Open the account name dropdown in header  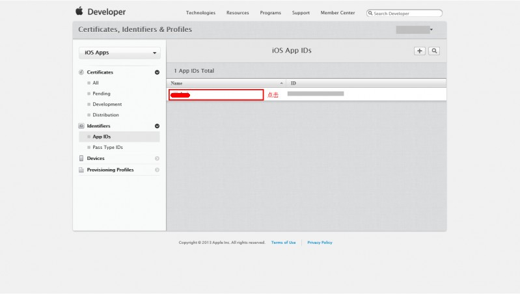pyautogui.click(x=415, y=29)
